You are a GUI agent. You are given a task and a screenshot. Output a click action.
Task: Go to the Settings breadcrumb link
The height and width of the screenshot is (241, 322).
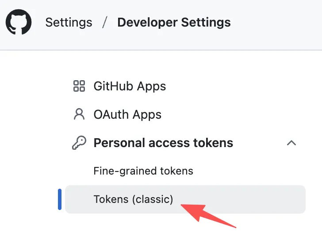[69, 22]
